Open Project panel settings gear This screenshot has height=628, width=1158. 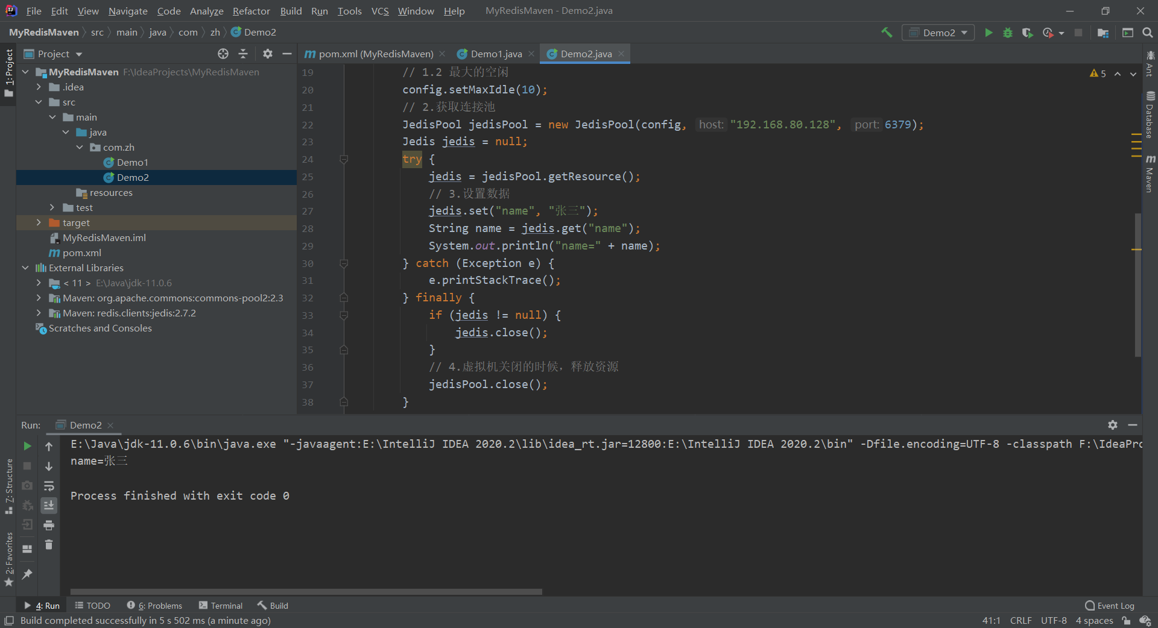[x=268, y=54]
